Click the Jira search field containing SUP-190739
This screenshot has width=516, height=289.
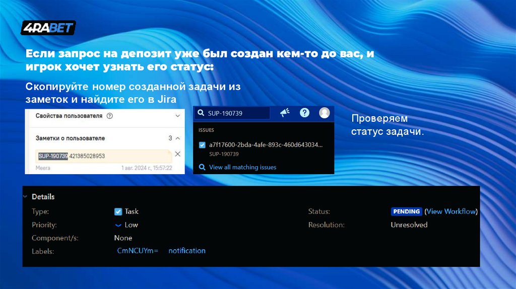tap(232, 113)
